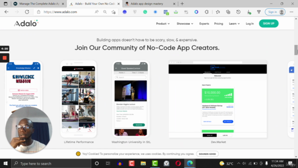The height and width of the screenshot is (168, 298).
Task: Close the Manage The Complete Adalo tab
Action: point(63,4)
